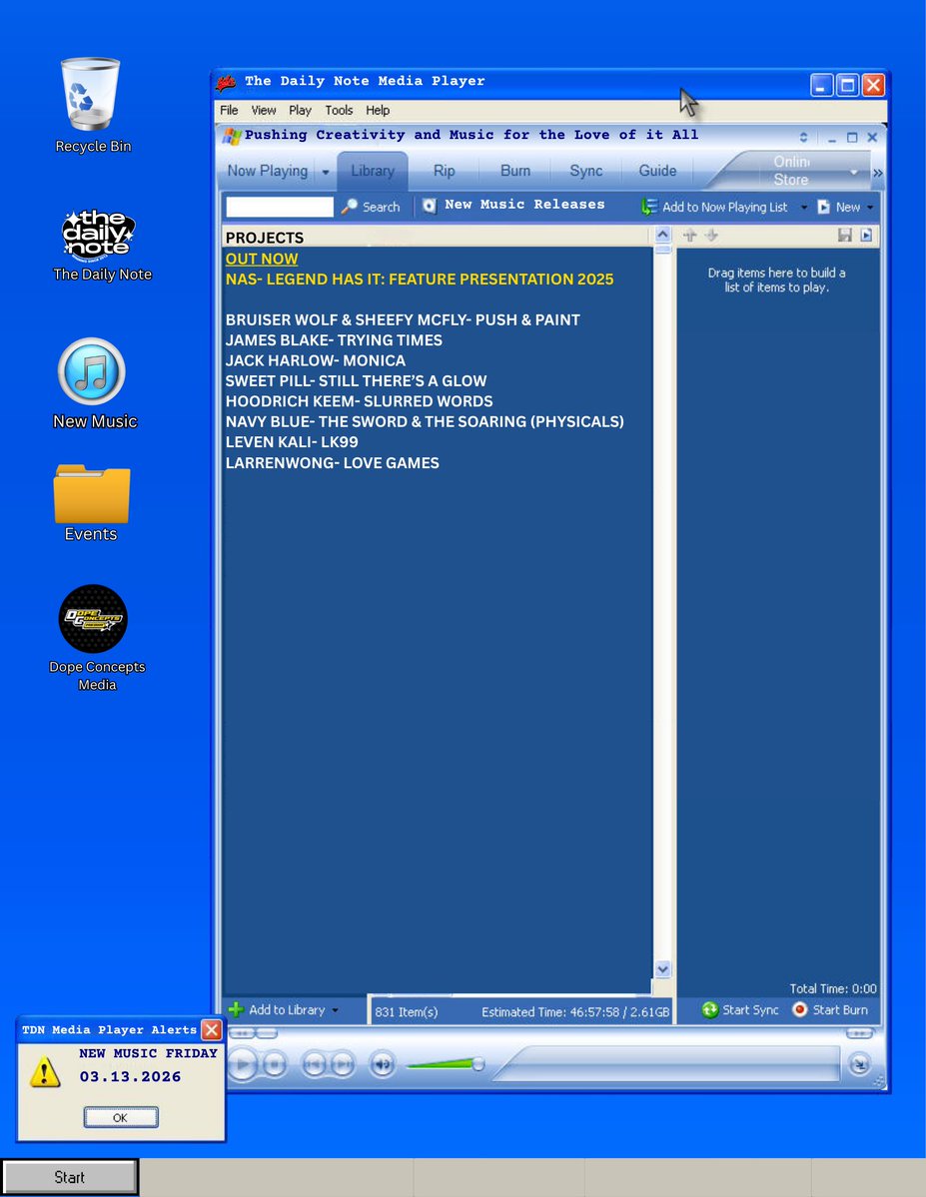Switch to the Rip tab
The image size is (926, 1197).
click(x=444, y=171)
